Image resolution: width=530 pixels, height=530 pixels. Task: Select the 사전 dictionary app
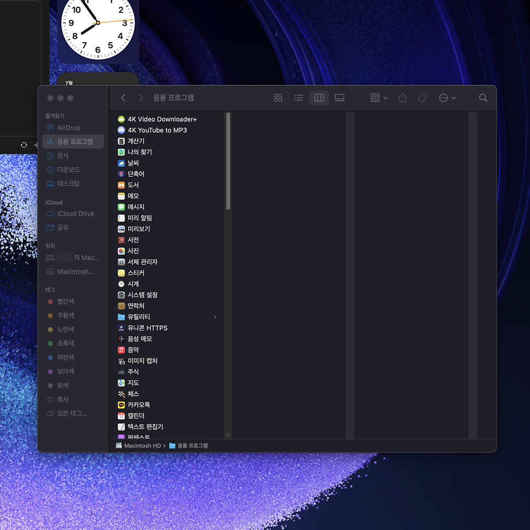pos(167,240)
